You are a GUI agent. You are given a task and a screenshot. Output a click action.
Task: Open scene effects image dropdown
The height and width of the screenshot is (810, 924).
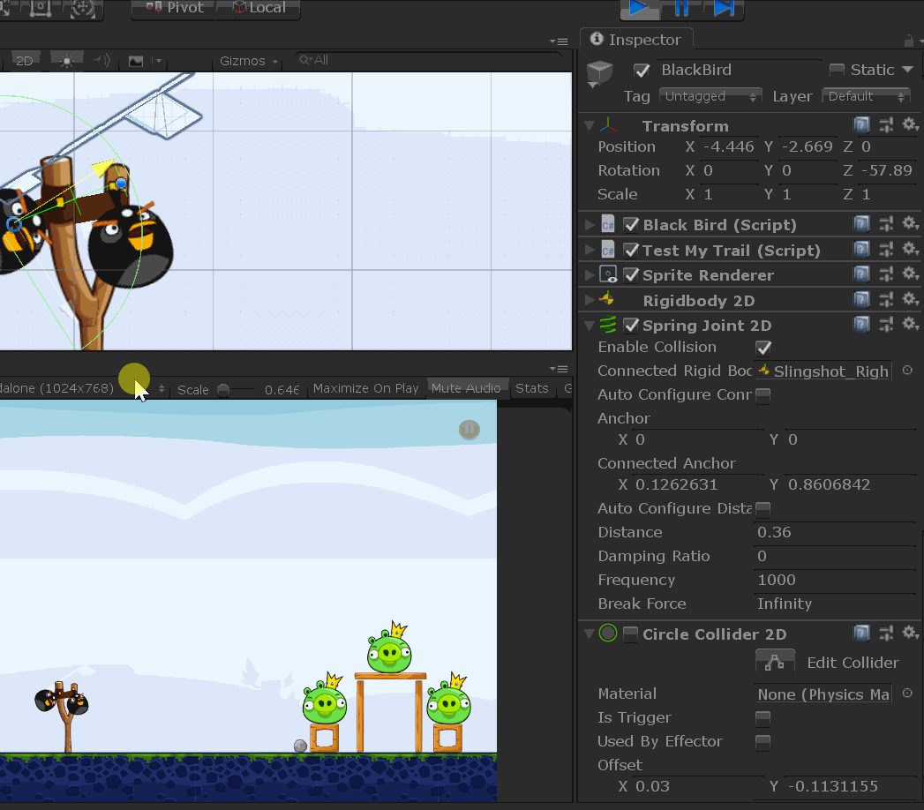pyautogui.click(x=145, y=61)
